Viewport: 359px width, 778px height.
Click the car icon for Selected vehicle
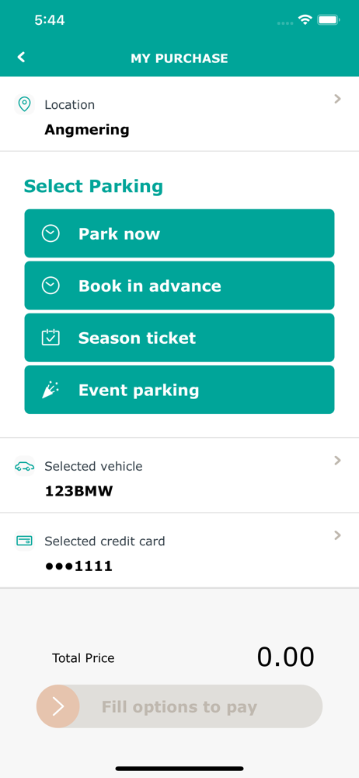[24, 466]
